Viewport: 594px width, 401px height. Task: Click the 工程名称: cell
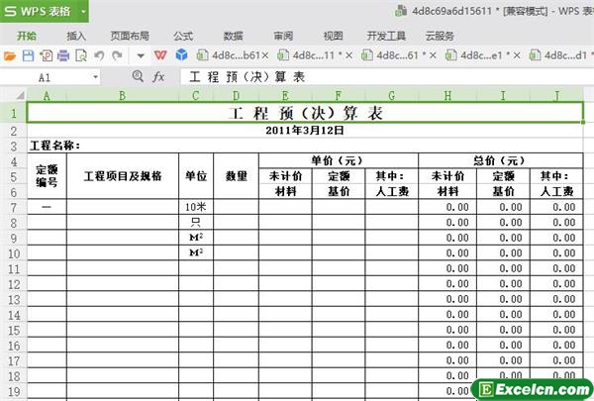[x=54, y=146]
